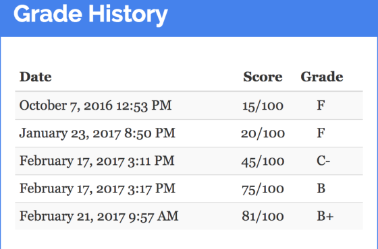This screenshot has width=378, height=249.
Task: Click the B grade cell
Action: (321, 188)
